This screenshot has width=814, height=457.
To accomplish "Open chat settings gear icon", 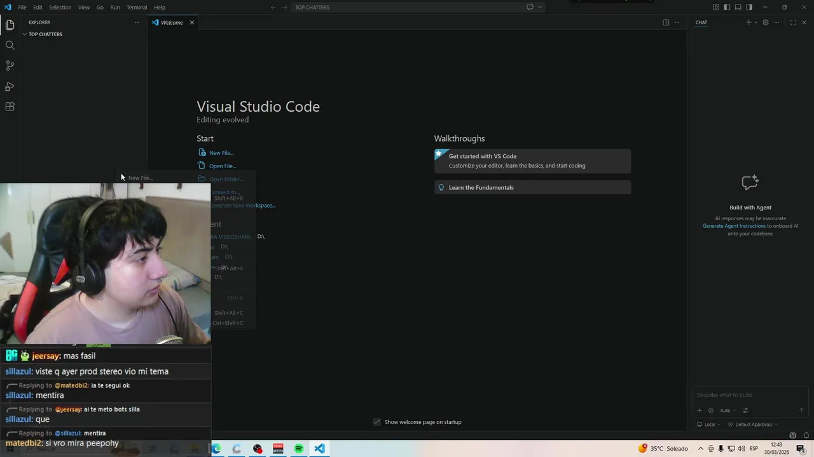I will [x=766, y=22].
